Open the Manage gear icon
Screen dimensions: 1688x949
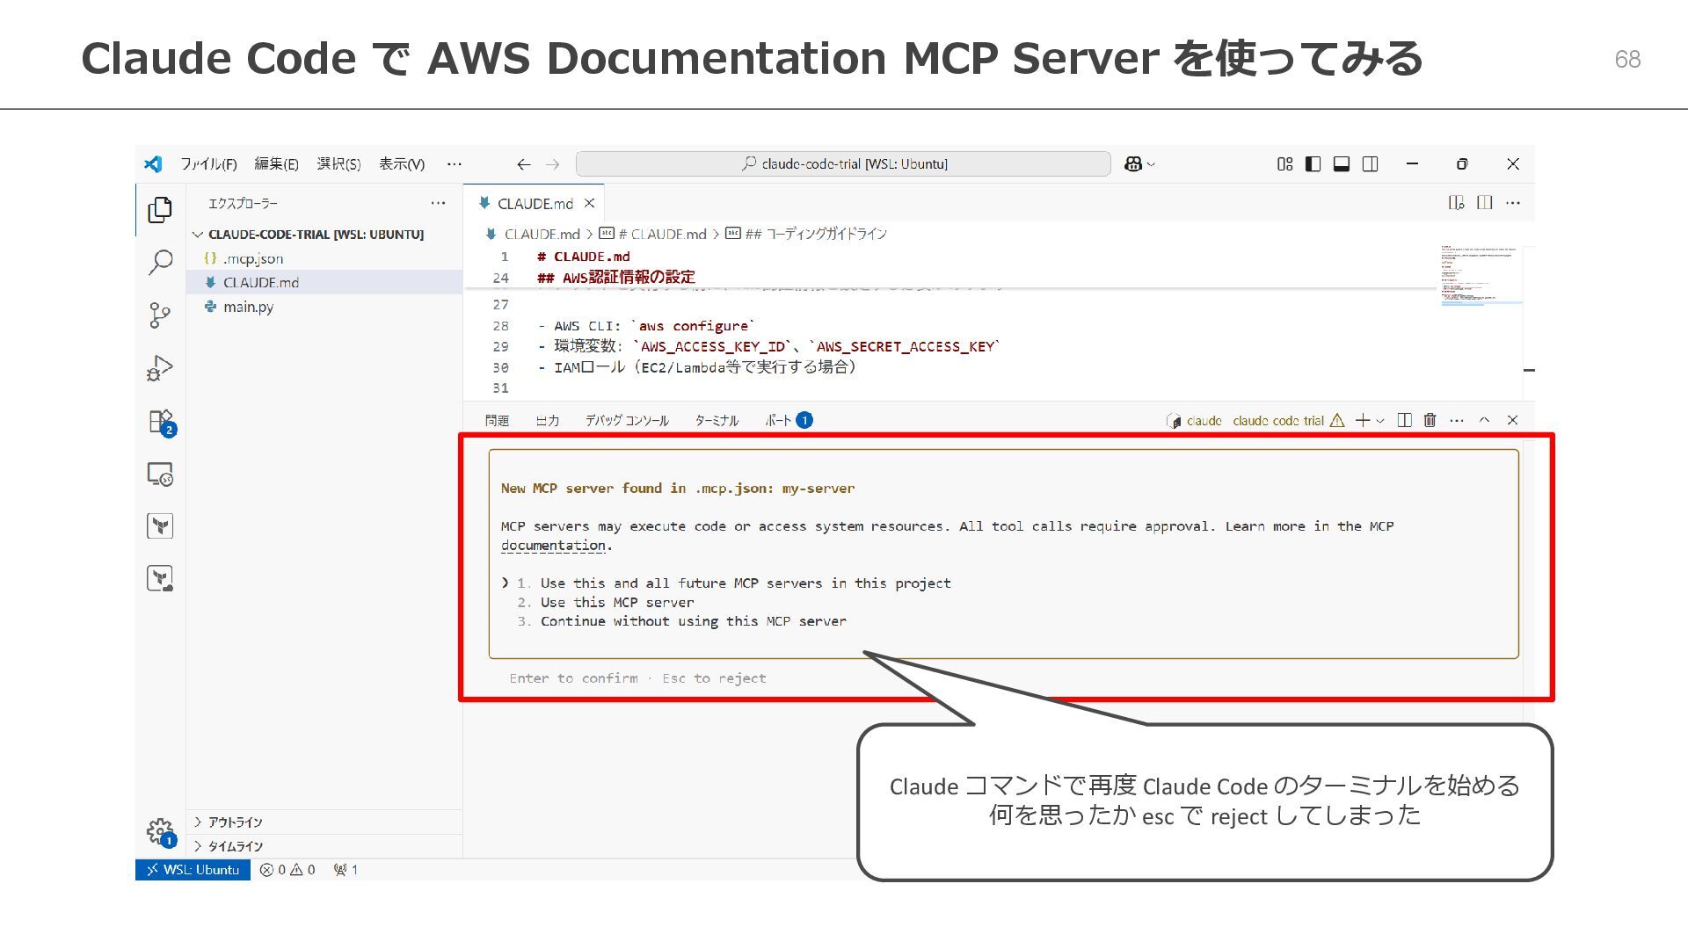(x=161, y=831)
